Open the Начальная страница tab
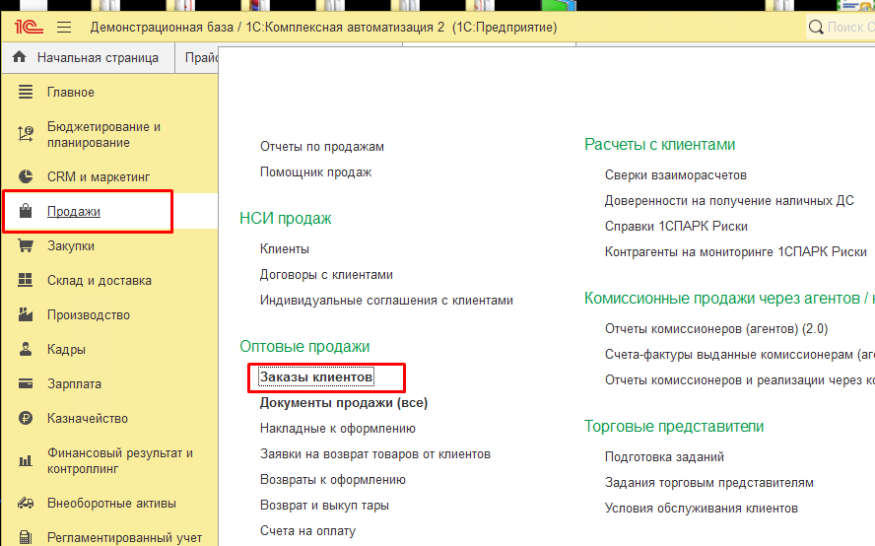This screenshot has height=546, width=875. [x=88, y=58]
